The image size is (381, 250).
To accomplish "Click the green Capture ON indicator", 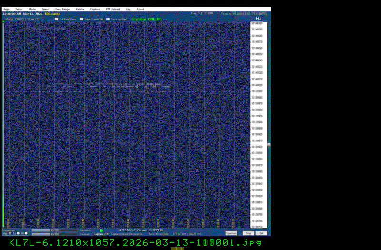I will pyautogui.click(x=101, y=230).
